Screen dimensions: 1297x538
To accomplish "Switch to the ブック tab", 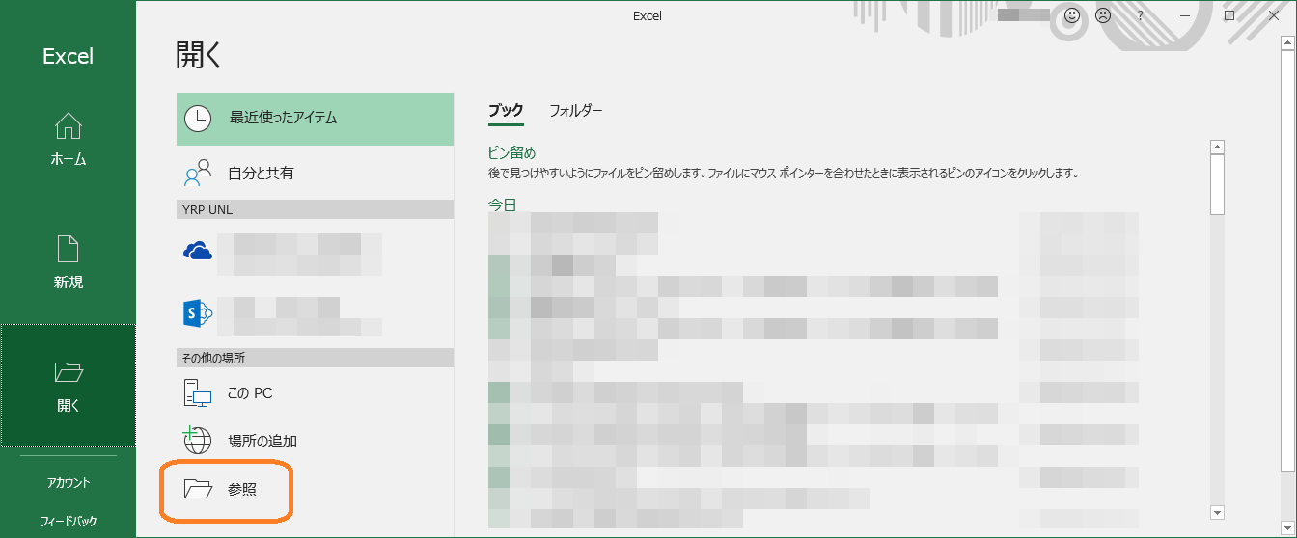I will 506,111.
